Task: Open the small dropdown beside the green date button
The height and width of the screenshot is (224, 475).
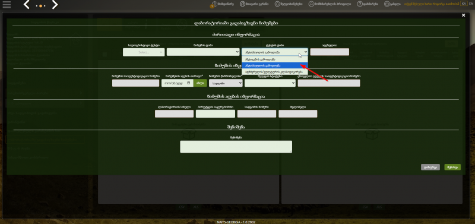Action: click(x=226, y=83)
